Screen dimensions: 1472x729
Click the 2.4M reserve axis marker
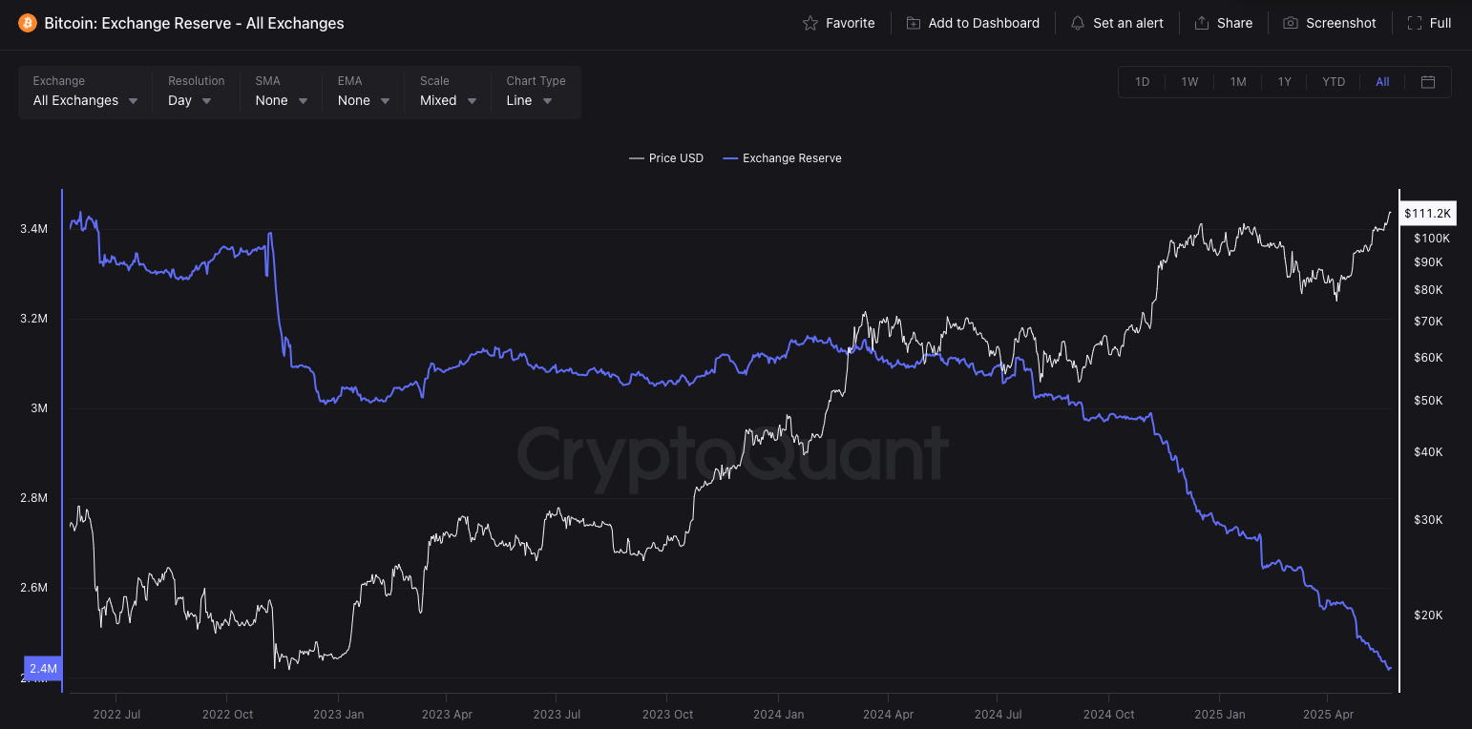click(x=44, y=668)
